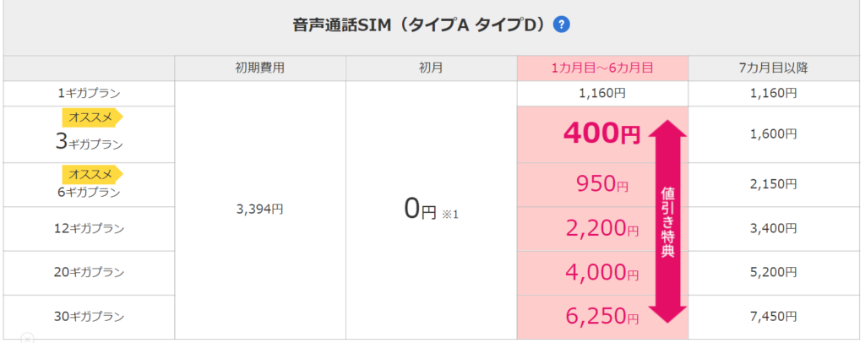Image resolution: width=865 pixels, height=343 pixels.
Task: Click the pink 値引き特典 double arrow
Action: (667, 220)
